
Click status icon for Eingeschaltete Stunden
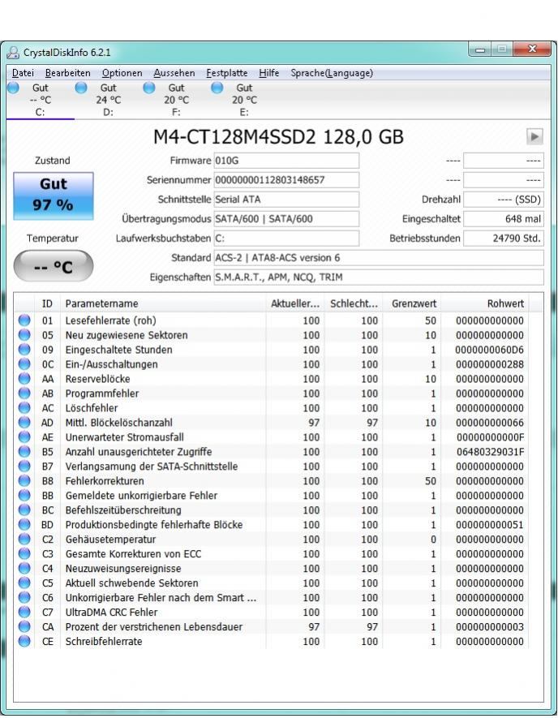[24, 350]
